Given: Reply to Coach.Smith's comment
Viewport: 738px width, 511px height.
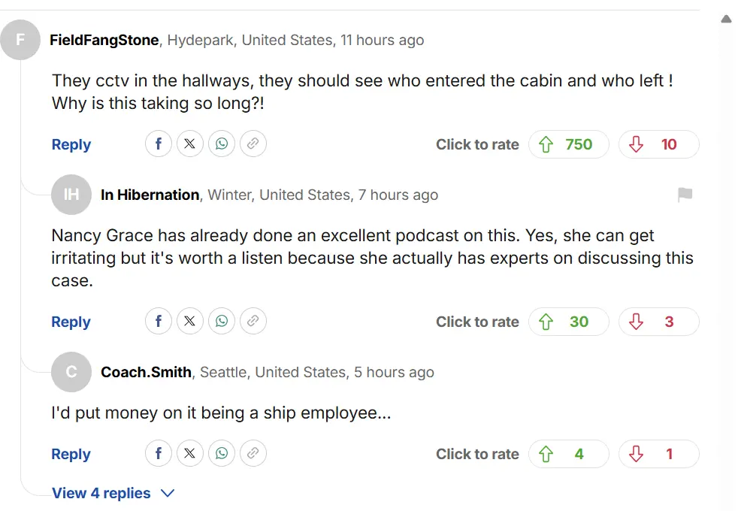Looking at the screenshot, I should 71,454.
